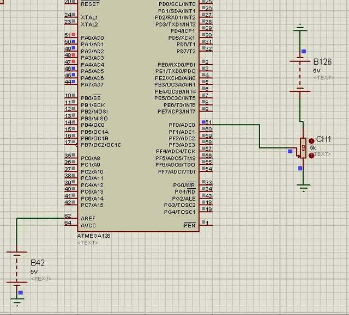Click the CH1 reference label
The height and width of the screenshot is (315, 349).
point(323,139)
